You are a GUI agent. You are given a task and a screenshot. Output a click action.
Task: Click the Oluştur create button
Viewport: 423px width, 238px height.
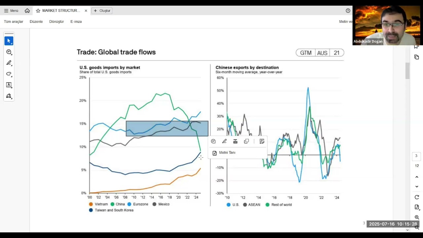tap(102, 11)
